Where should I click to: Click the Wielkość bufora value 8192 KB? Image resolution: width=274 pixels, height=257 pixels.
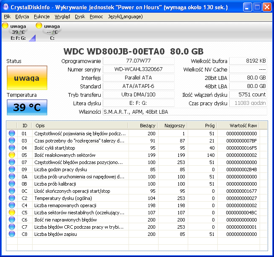pos(248,61)
